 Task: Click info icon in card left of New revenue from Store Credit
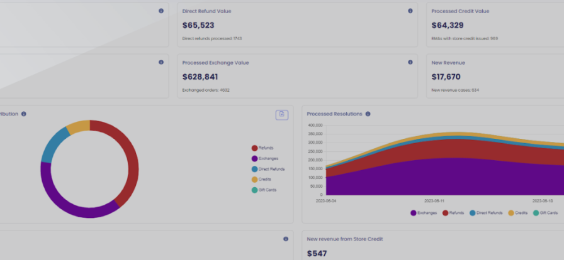click(286, 239)
